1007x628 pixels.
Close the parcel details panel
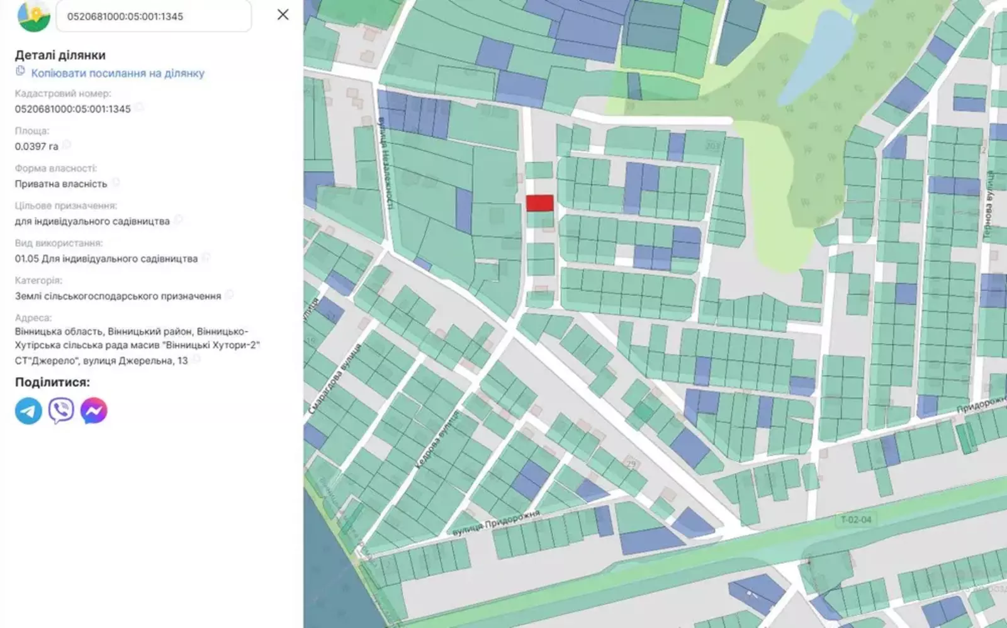[x=283, y=14]
